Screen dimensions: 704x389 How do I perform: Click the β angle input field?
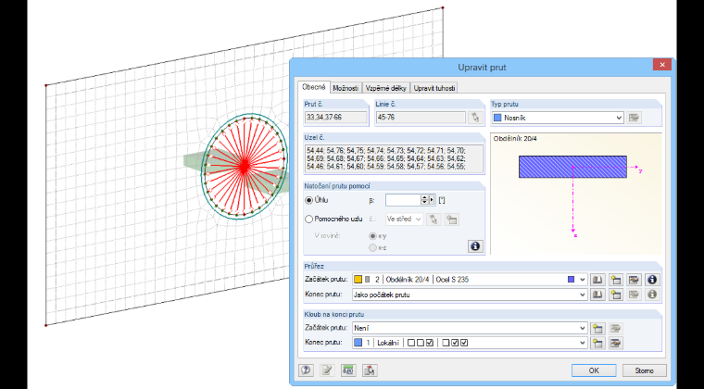(403, 200)
